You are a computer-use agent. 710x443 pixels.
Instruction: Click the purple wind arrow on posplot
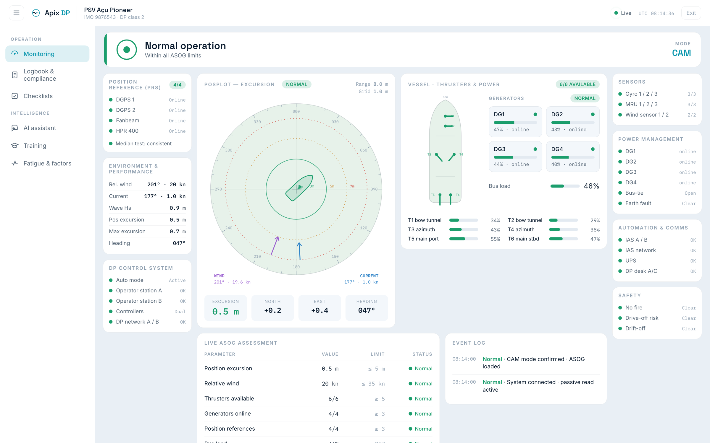[275, 246]
